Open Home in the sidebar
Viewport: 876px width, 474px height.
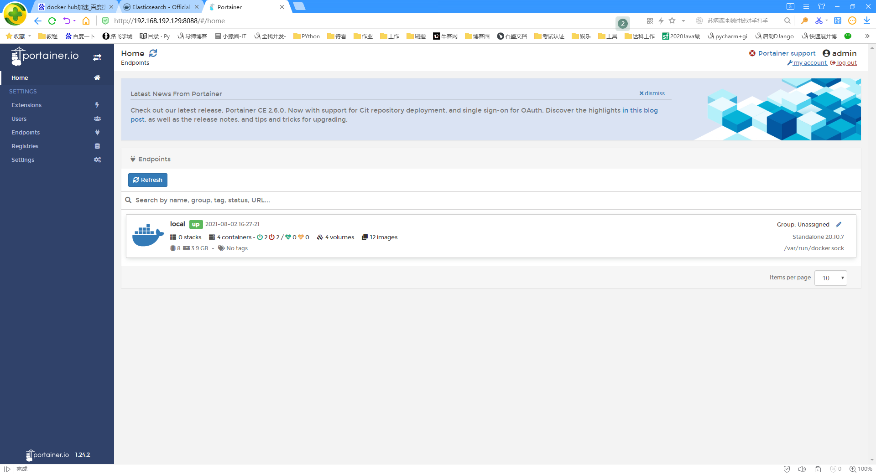[x=57, y=78]
